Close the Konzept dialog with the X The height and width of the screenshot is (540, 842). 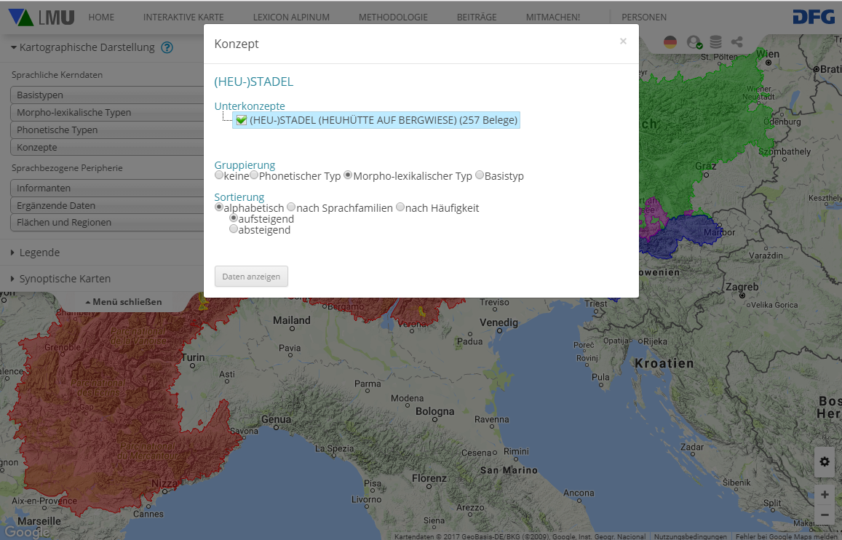pos(623,41)
